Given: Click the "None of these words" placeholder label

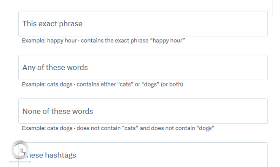Looking at the screenshot, I should point(57,111).
